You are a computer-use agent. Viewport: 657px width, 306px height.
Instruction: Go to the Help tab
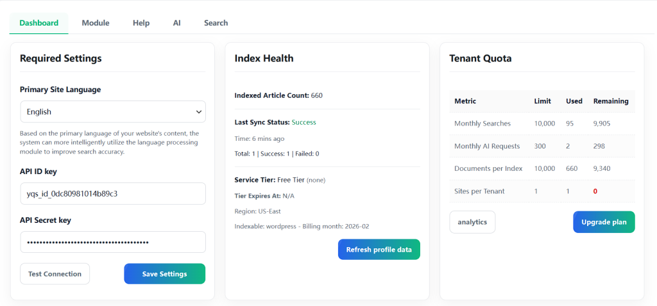click(141, 23)
